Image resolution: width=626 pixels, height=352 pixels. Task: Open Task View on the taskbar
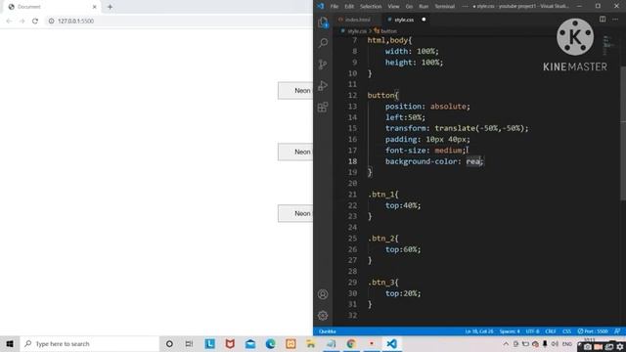click(189, 343)
